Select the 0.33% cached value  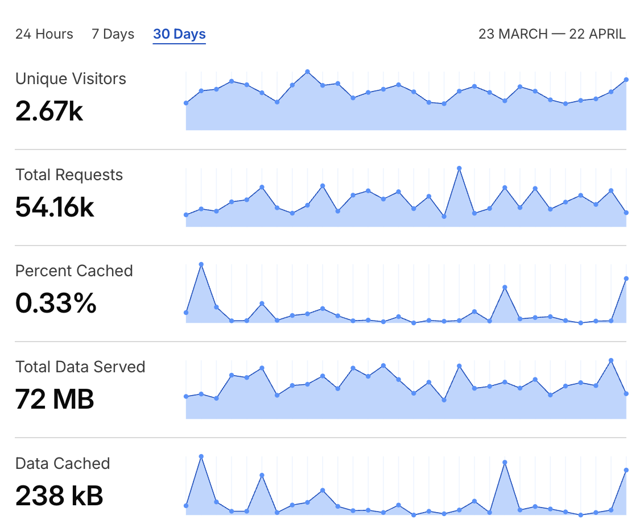pyautogui.click(x=56, y=304)
